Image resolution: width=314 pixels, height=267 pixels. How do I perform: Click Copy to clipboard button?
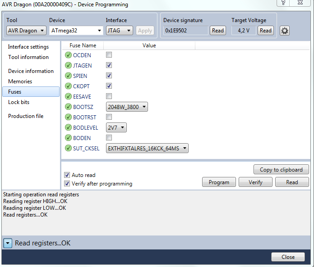point(281,170)
